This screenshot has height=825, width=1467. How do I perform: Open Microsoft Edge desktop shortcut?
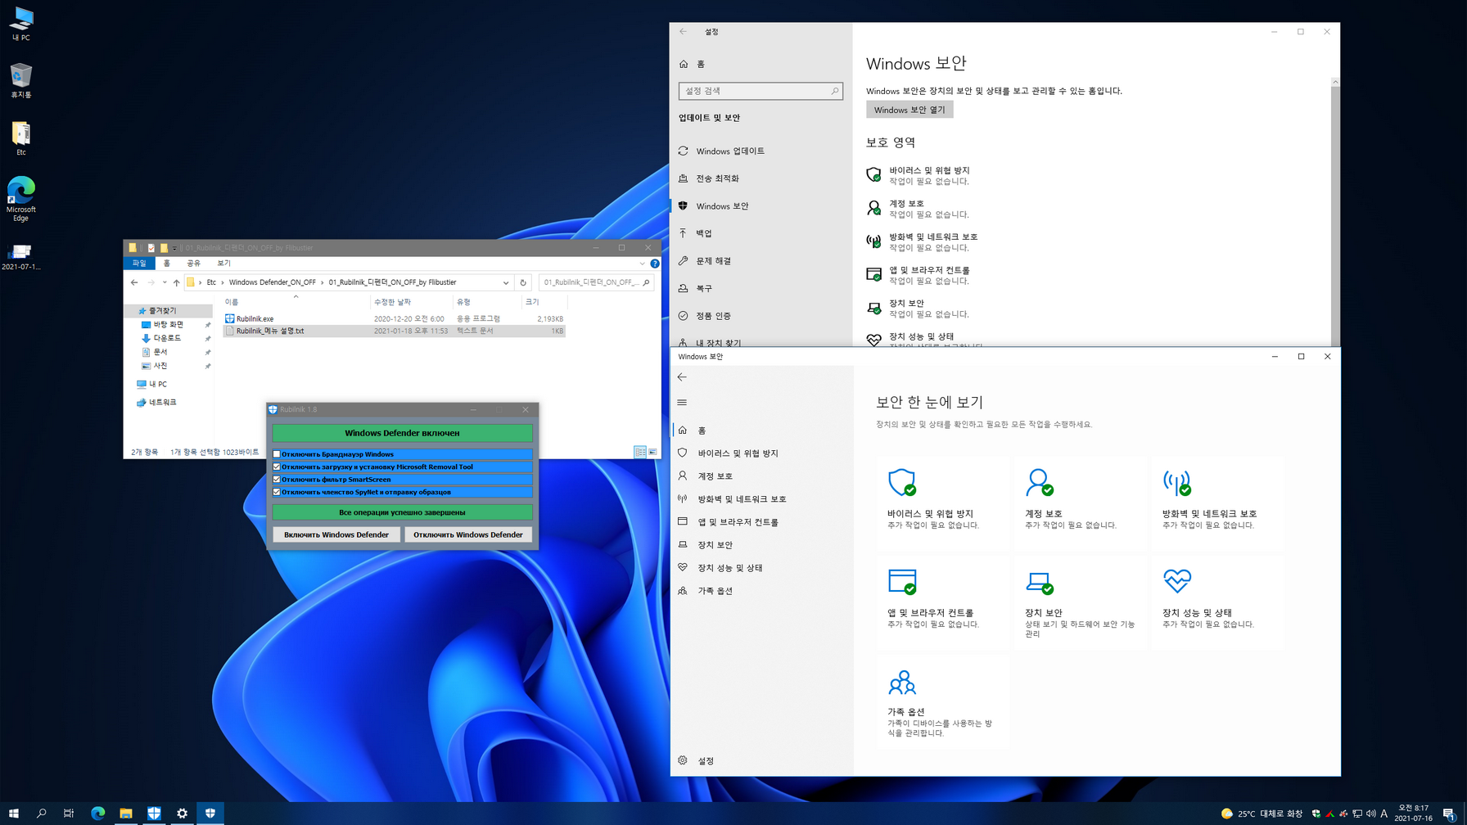pyautogui.click(x=21, y=199)
